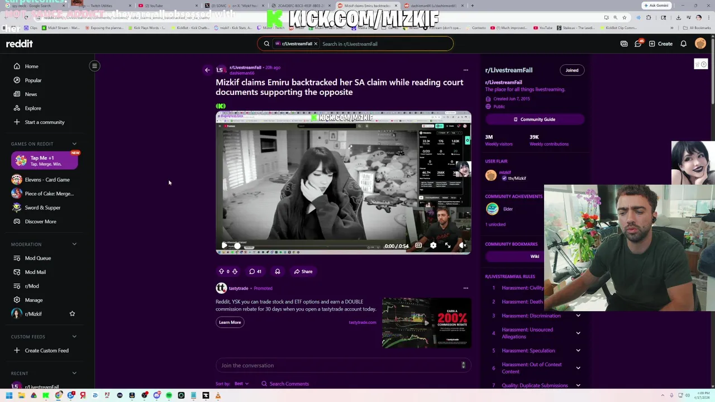
Task: Toggle Joined status for r/LivestreamFail
Action: point(572,70)
